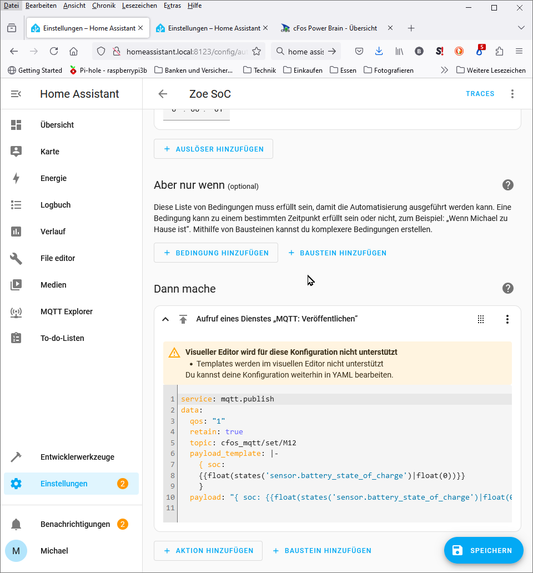Screen dimensions: 533x573
Task: Go back using Zoe SoC arrow
Action: [x=163, y=94]
